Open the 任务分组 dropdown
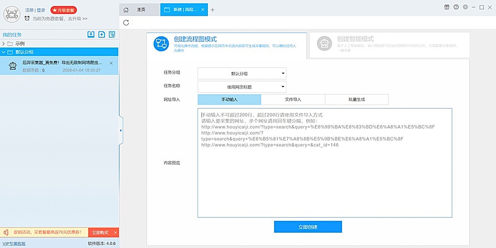The image size is (496, 248). point(242,74)
